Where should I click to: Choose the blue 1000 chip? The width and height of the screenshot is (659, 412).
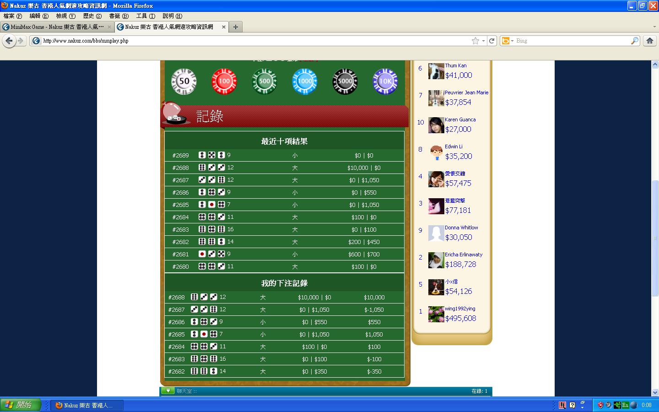click(x=304, y=81)
